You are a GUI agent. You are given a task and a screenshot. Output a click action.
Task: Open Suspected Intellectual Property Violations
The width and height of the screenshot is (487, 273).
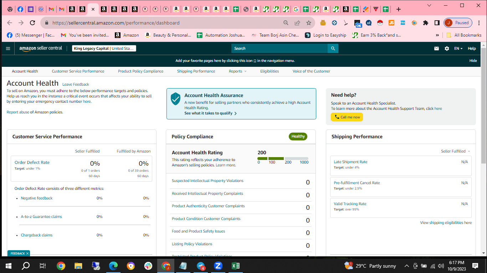coord(207,181)
